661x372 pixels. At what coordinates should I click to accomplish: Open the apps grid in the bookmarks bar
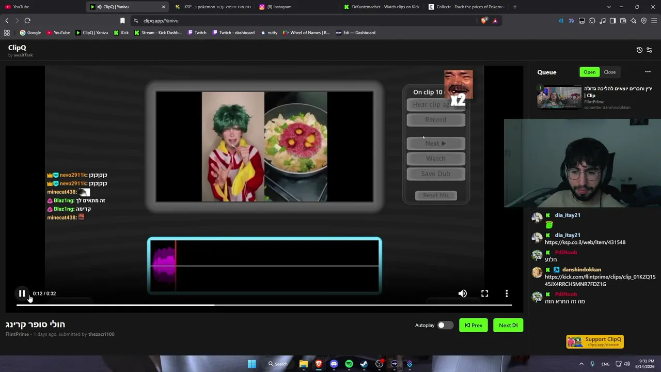click(x=7, y=33)
